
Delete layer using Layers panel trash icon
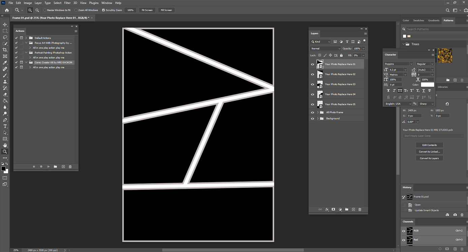[x=360, y=209]
